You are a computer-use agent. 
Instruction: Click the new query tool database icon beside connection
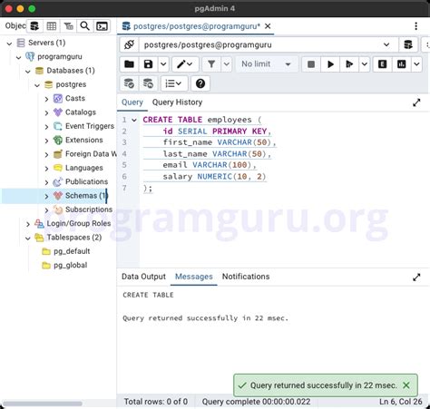[408, 45]
